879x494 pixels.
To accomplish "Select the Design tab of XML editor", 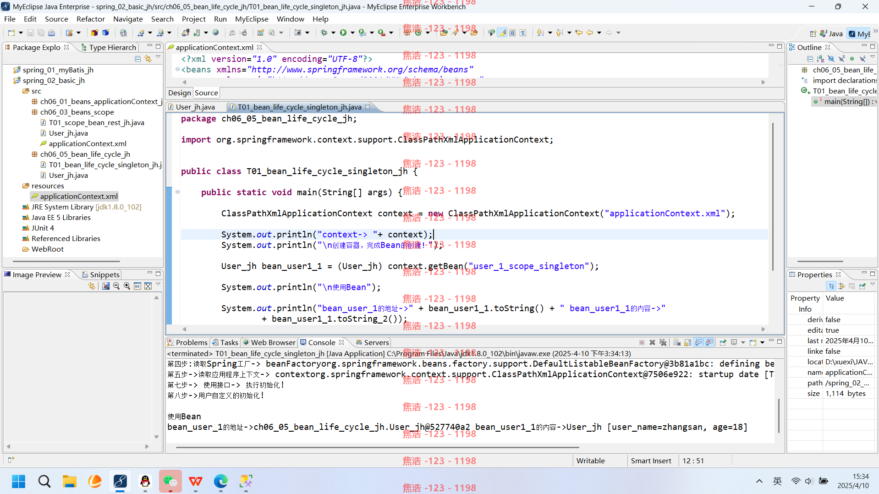I will [179, 93].
